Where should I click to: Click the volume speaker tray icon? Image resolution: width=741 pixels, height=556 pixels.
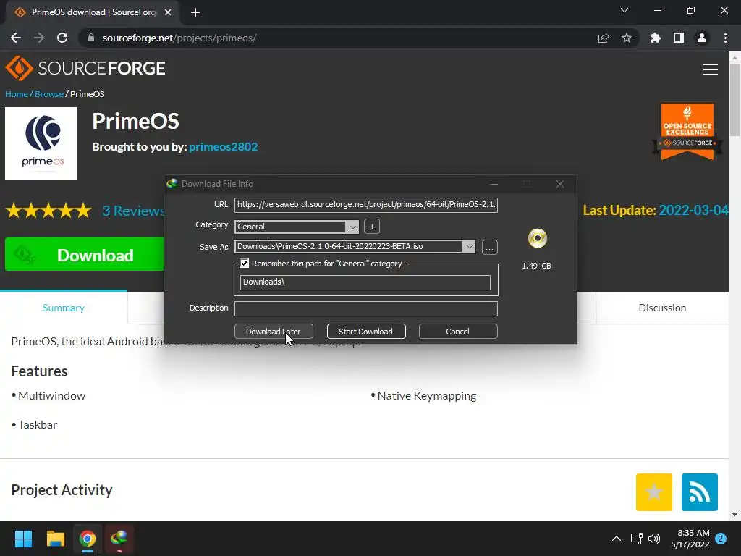(654, 539)
